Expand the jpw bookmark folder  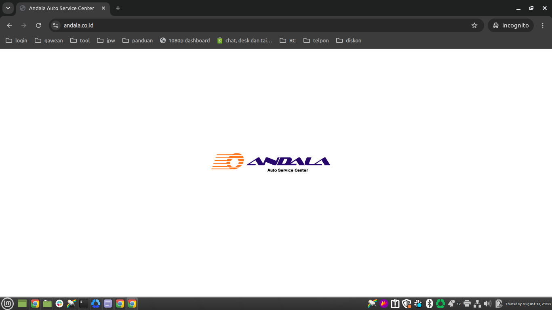[106, 40]
